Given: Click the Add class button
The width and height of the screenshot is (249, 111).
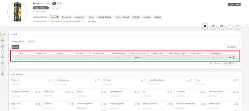Looking at the screenshot, I should (x=55, y=8).
